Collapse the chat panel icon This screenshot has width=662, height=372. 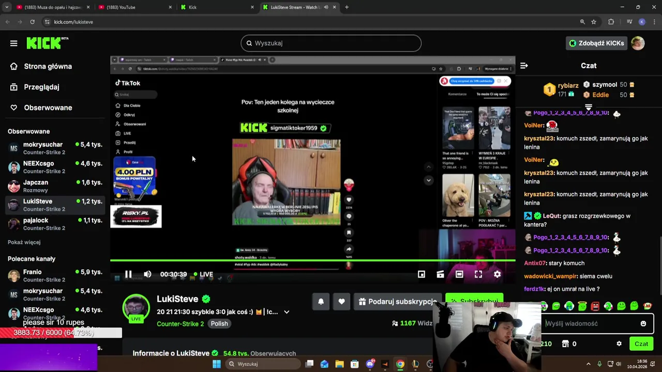click(524, 66)
